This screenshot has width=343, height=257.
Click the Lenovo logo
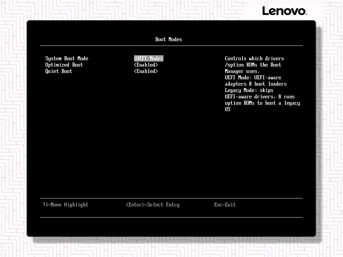(285, 11)
